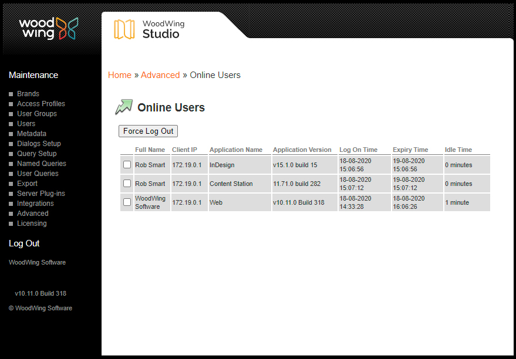516x359 pixels.
Task: Click the green arrow Online Users icon
Action: [x=124, y=107]
